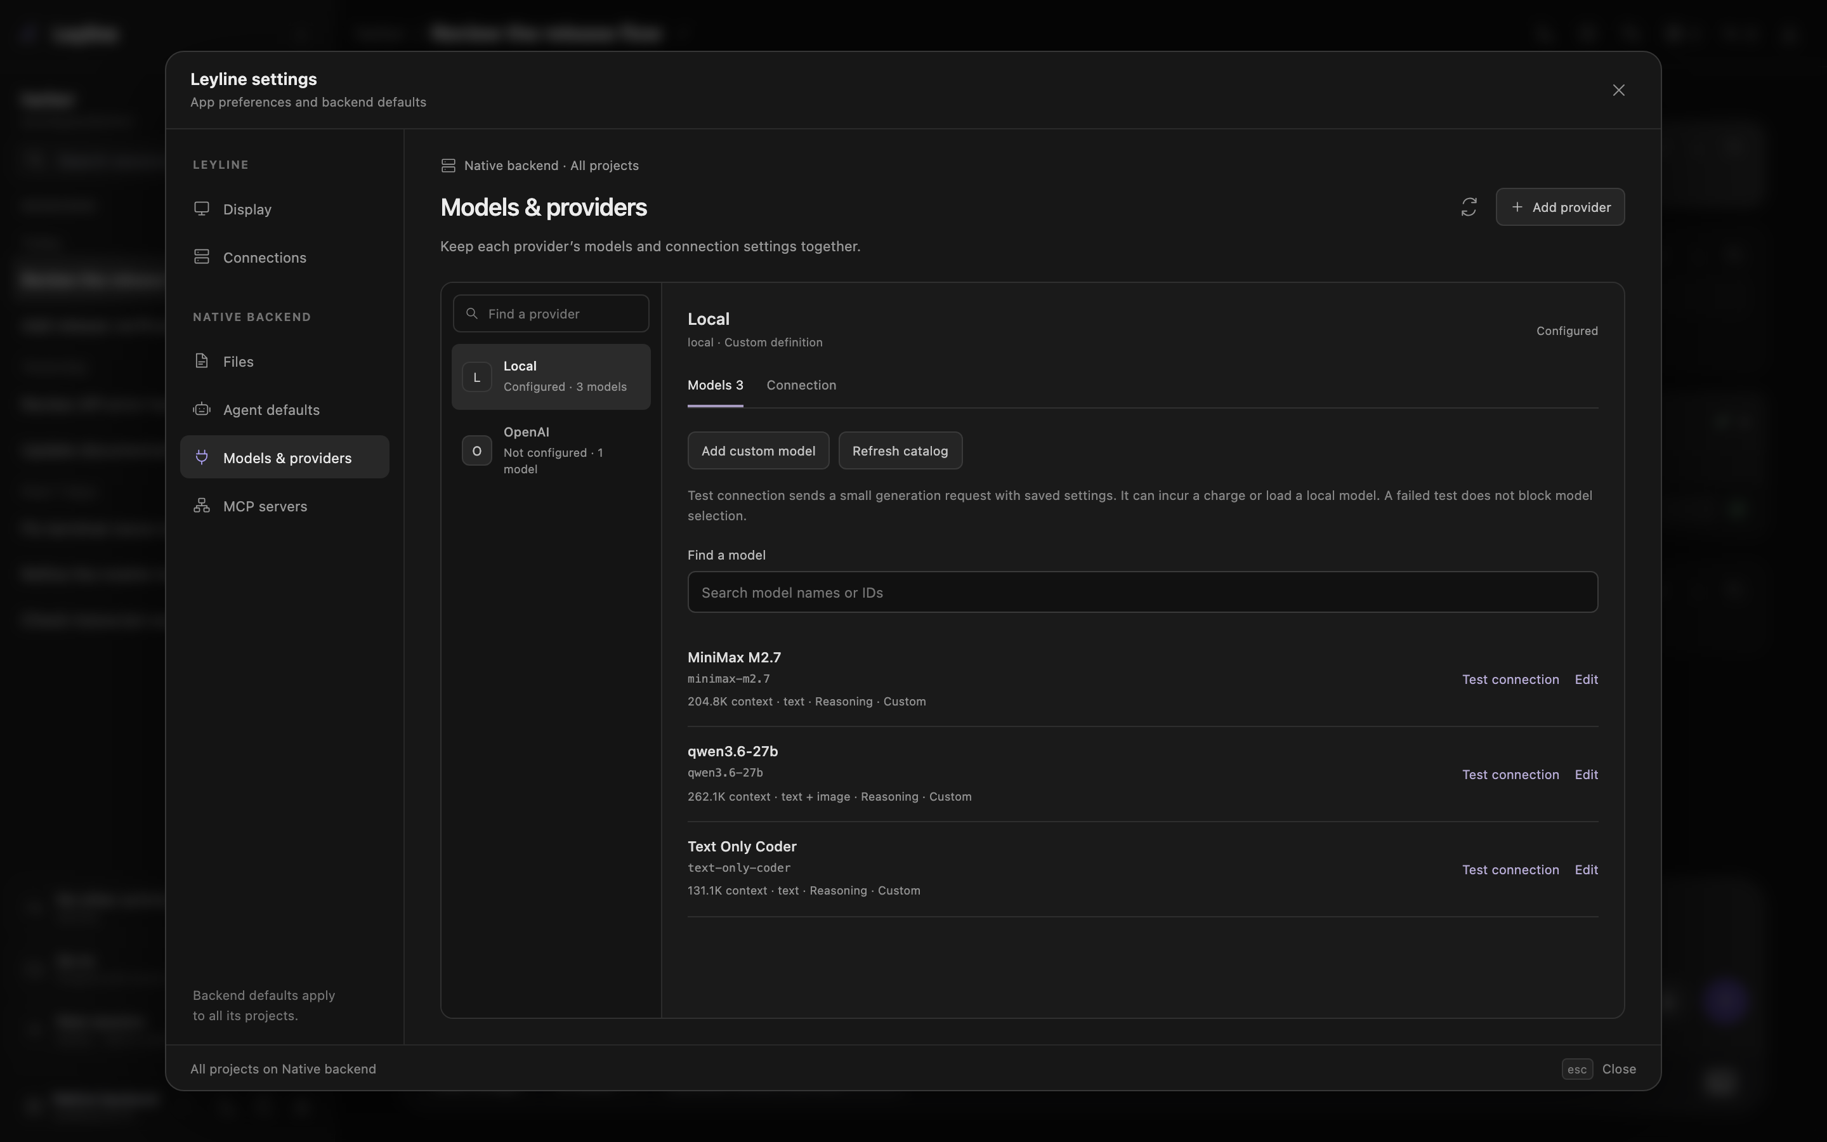Click the minimax-m2.7 model ID
Viewport: 1827px width, 1142px height.
728,679
